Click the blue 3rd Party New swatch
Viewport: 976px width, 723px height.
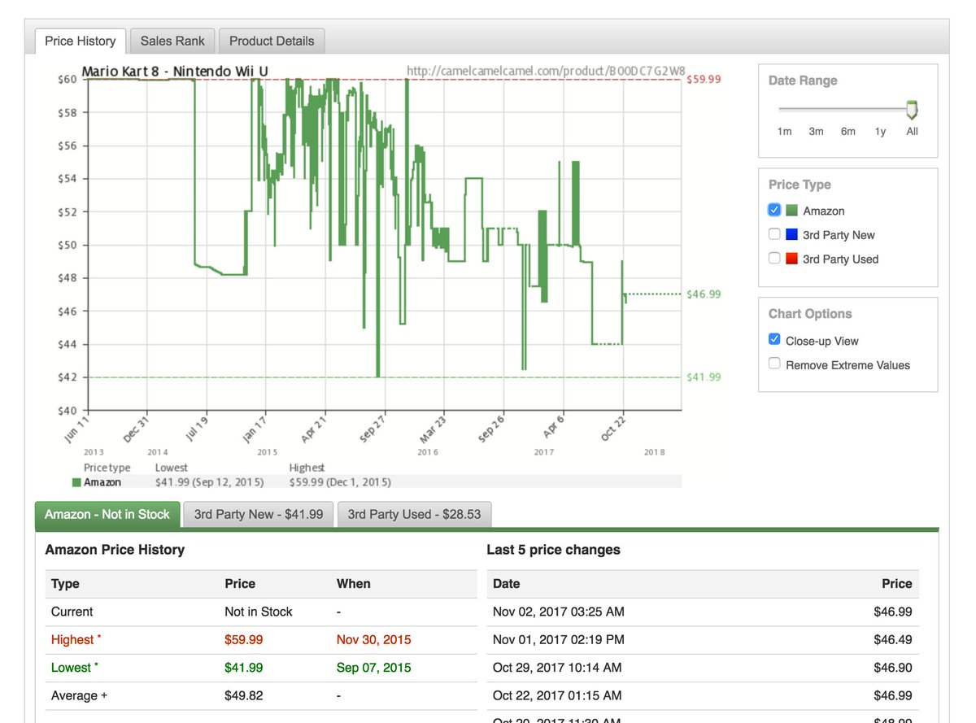point(792,234)
